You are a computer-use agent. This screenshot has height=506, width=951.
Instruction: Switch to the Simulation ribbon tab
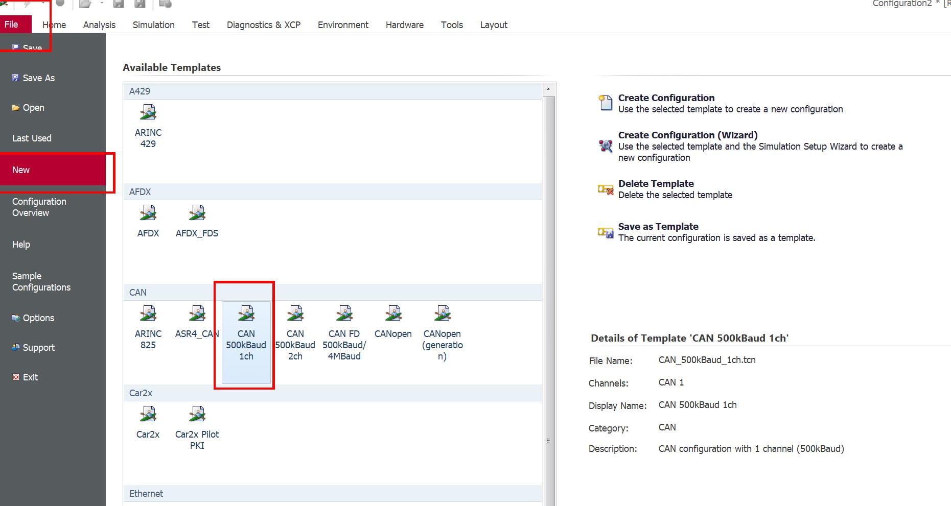[153, 25]
